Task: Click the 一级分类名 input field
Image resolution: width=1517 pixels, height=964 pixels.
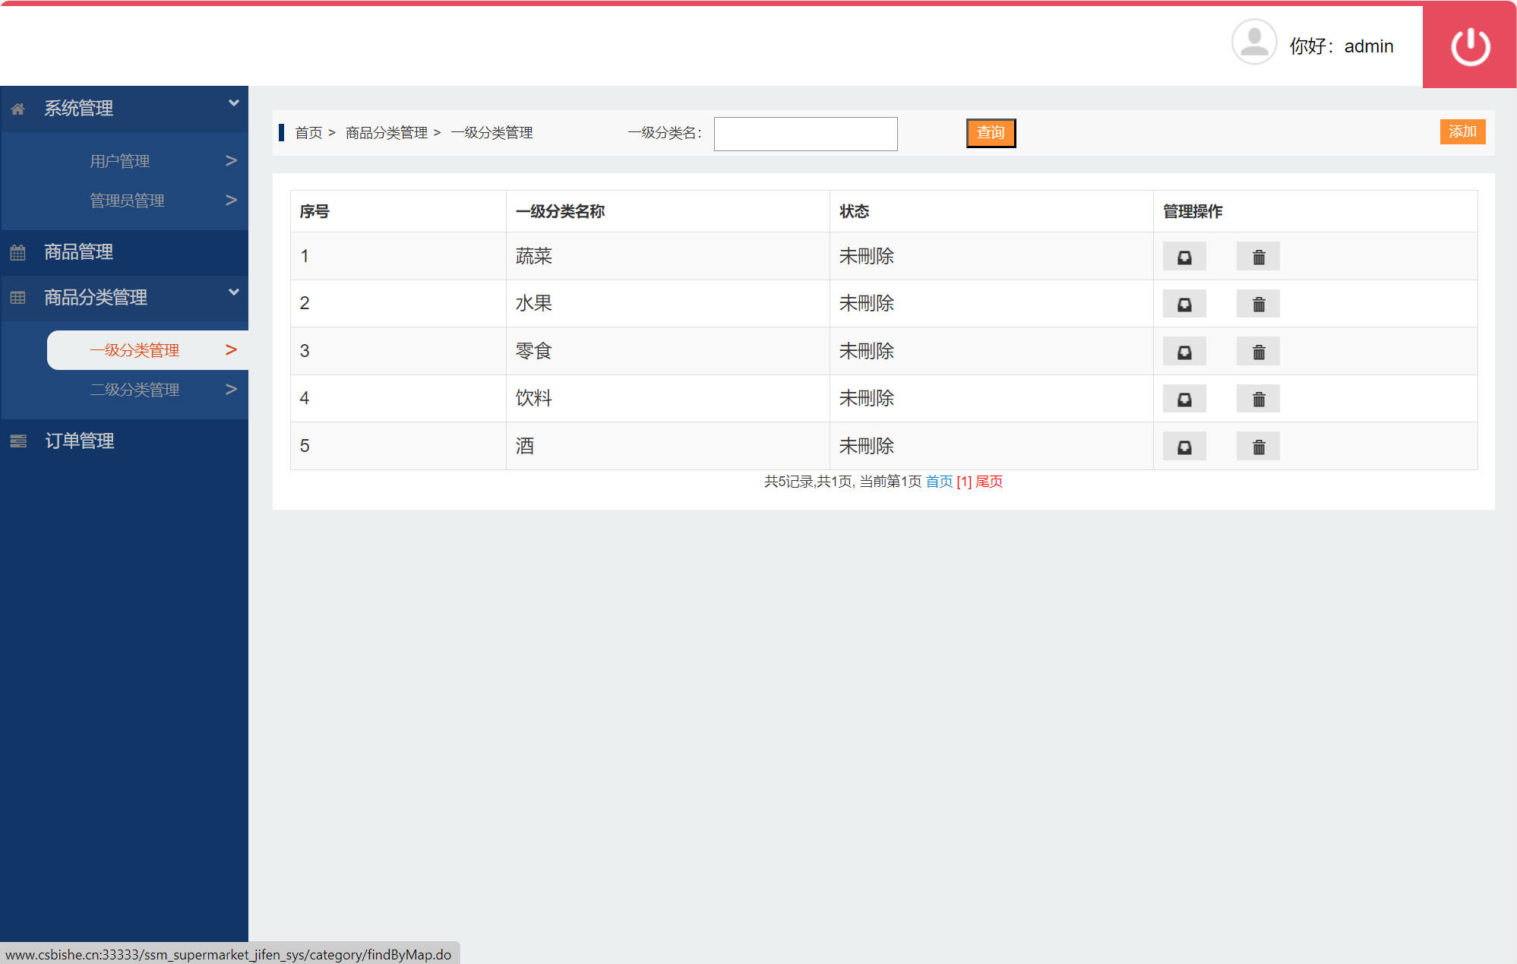Action: (804, 133)
